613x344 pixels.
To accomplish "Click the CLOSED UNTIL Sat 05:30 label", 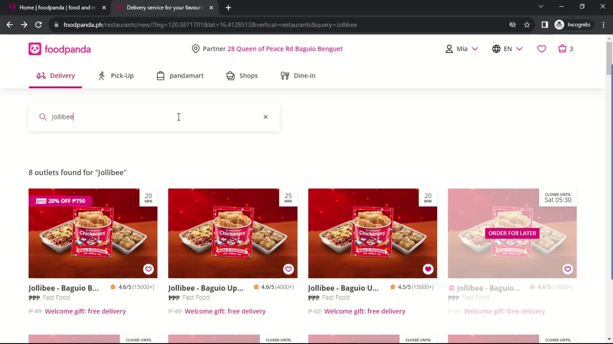I will coord(558,197).
